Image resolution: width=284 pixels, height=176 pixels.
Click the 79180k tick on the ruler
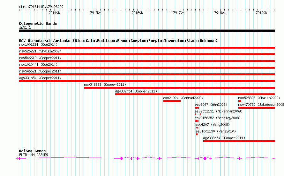[220, 13]
